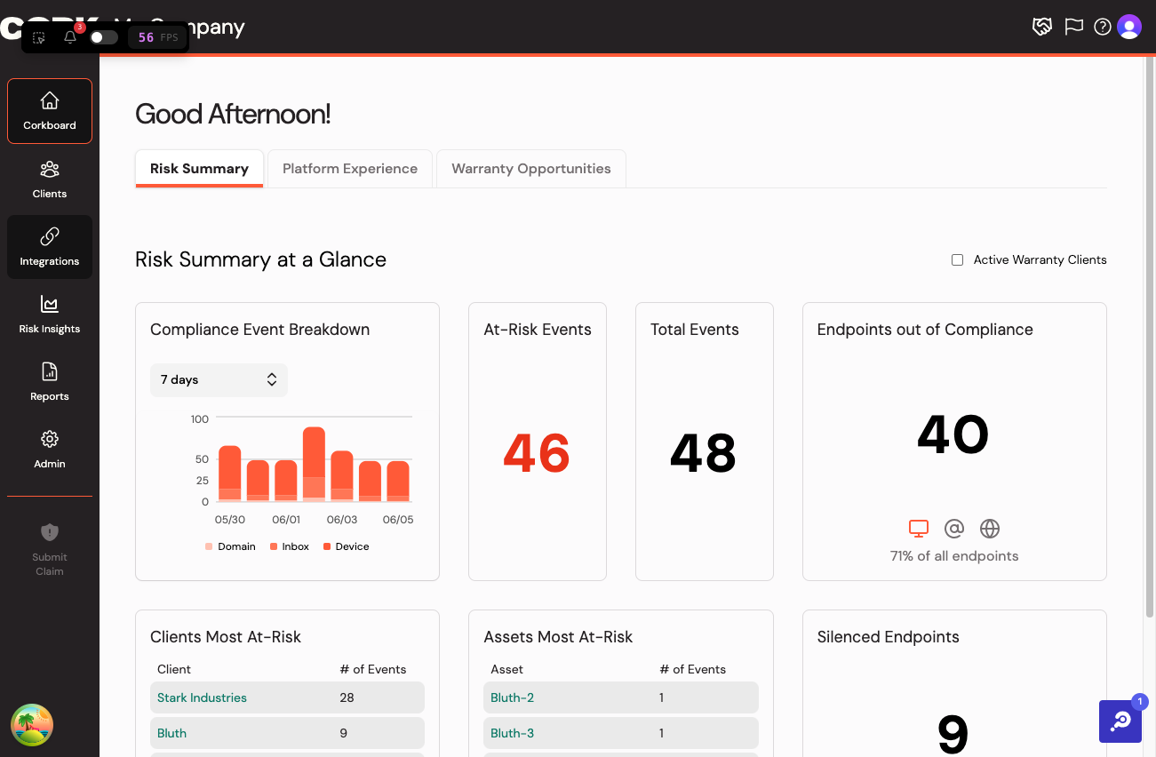Open the 7 days range dropdown

pyautogui.click(x=219, y=379)
